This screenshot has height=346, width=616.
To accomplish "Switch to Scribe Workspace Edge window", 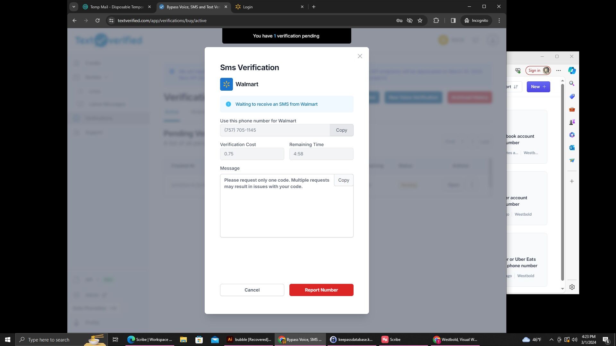I will (x=150, y=340).
